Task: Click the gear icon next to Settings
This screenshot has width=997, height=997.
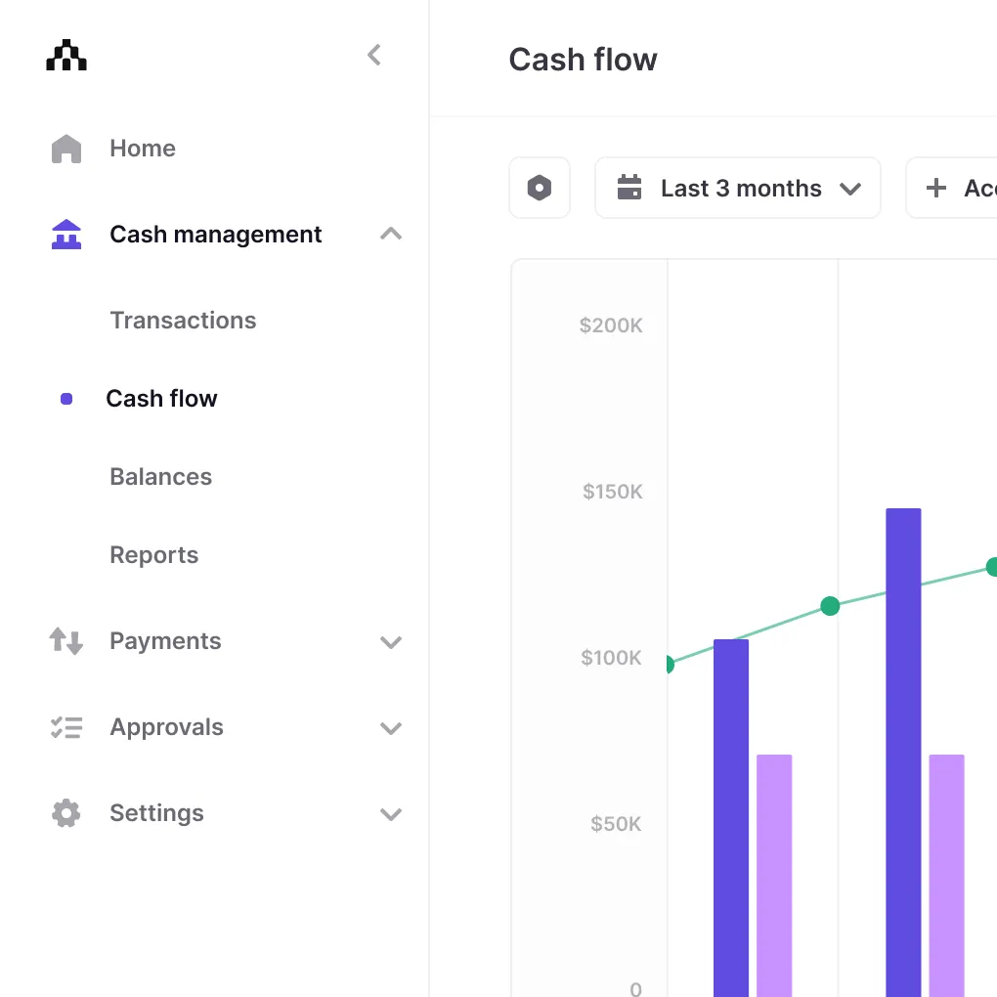Action: coord(65,813)
